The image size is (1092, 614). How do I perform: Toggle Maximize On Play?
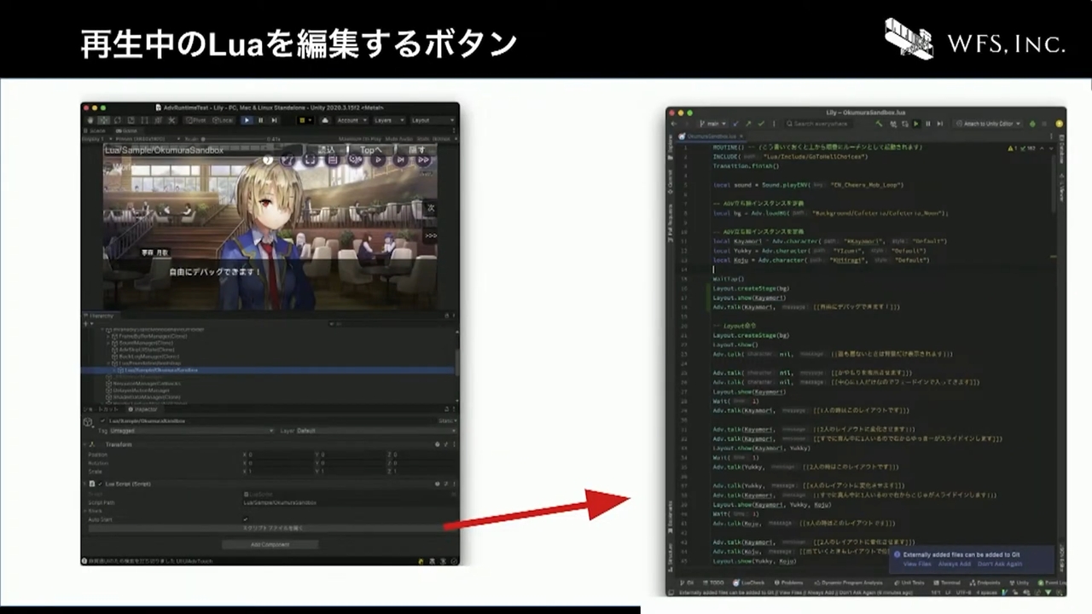[359, 139]
